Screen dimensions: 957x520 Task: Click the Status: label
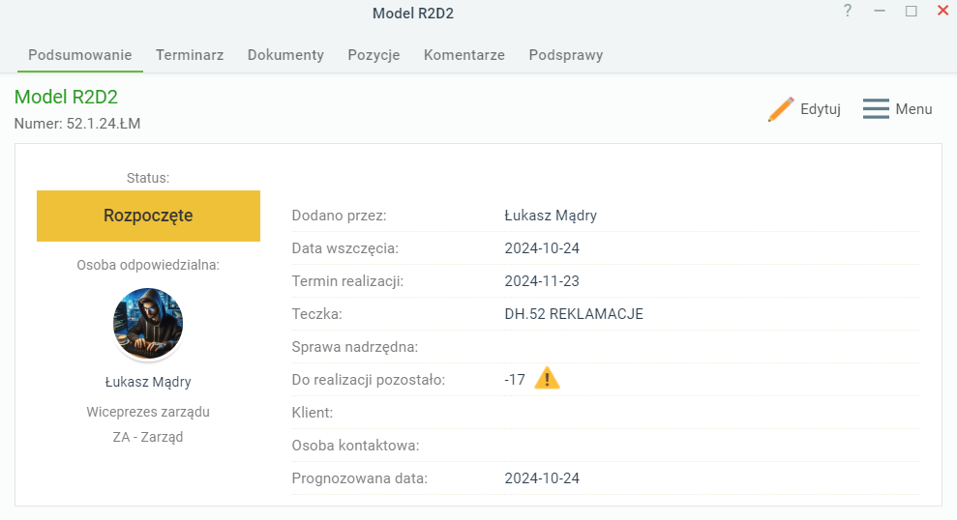(148, 178)
